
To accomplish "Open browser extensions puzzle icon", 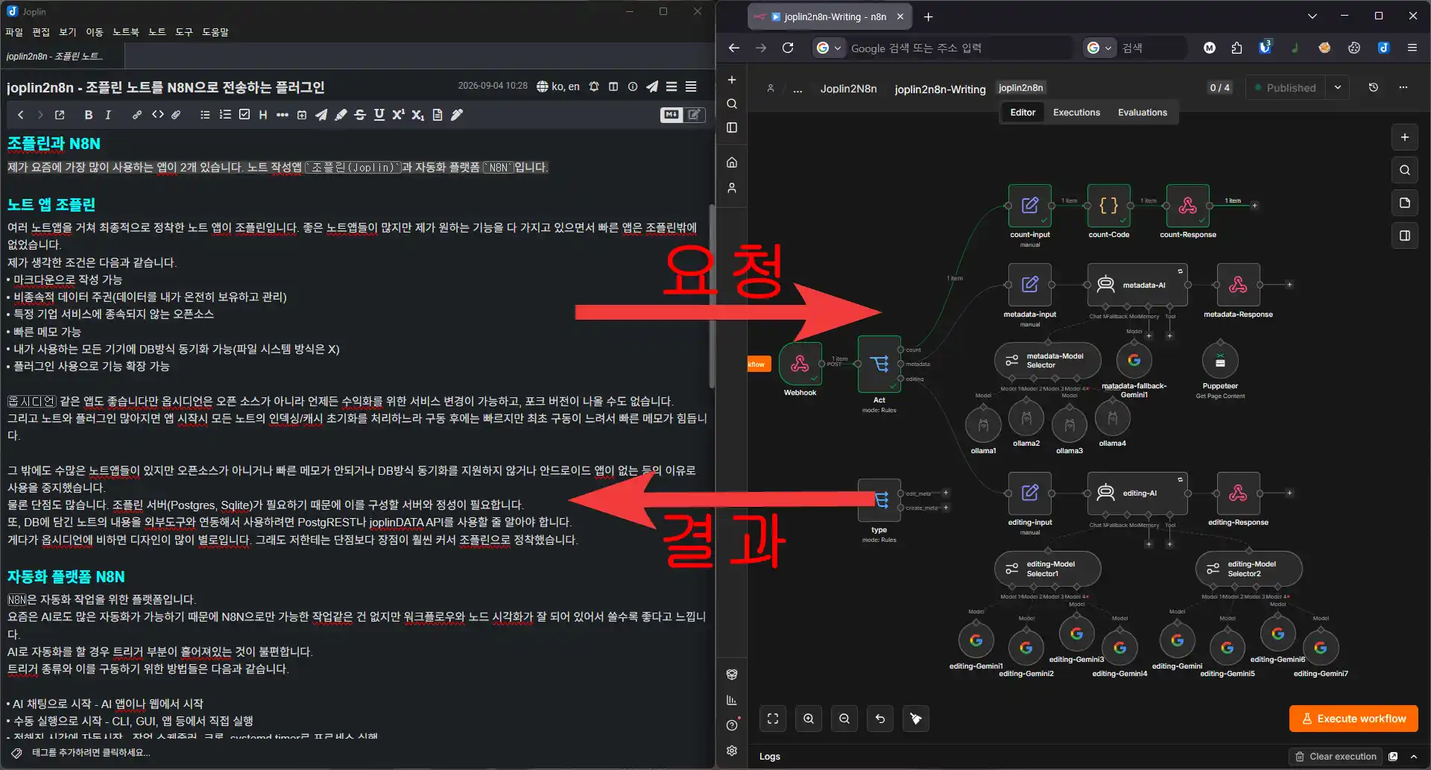I will [1237, 48].
